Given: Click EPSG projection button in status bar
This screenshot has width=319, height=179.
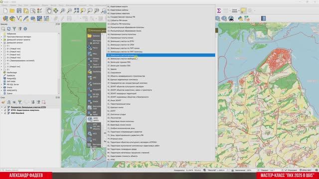Looking at the screenshot, I should click(306, 170).
